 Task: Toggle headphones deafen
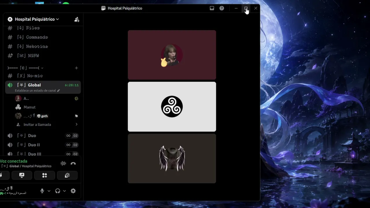pyautogui.click(x=58, y=191)
